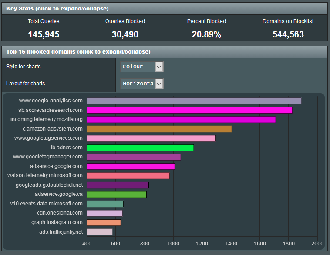Click the www.googletagmanager.com purple bar
Screen dimensions: 330x255
pyautogui.click(x=134, y=157)
